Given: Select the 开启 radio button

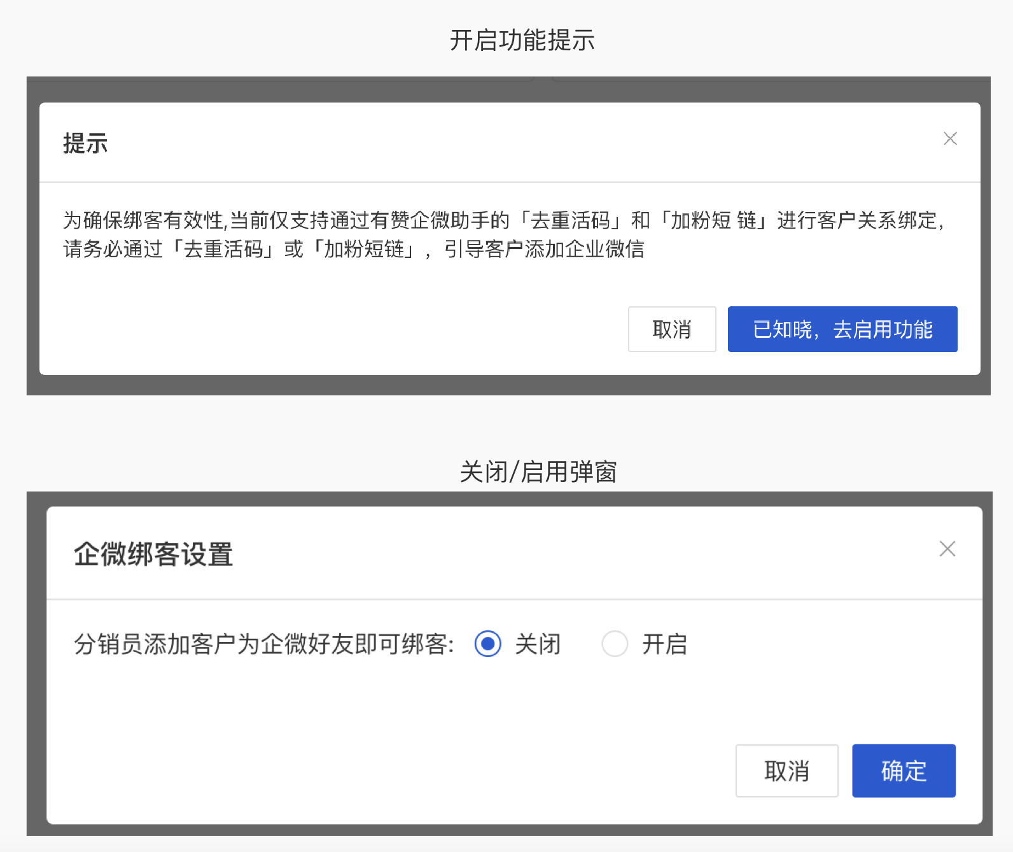Looking at the screenshot, I should click(615, 644).
